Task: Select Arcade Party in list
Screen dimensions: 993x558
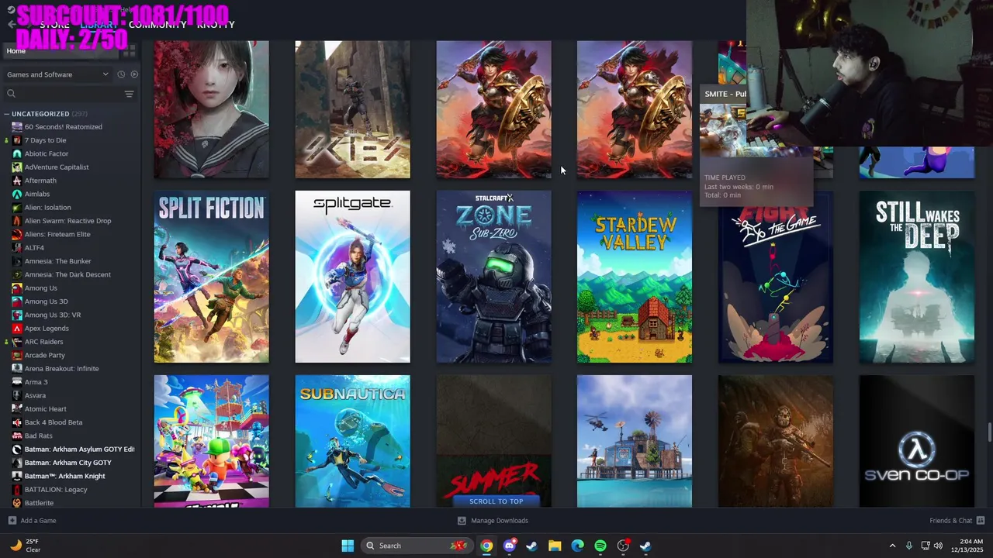Action: tap(44, 355)
